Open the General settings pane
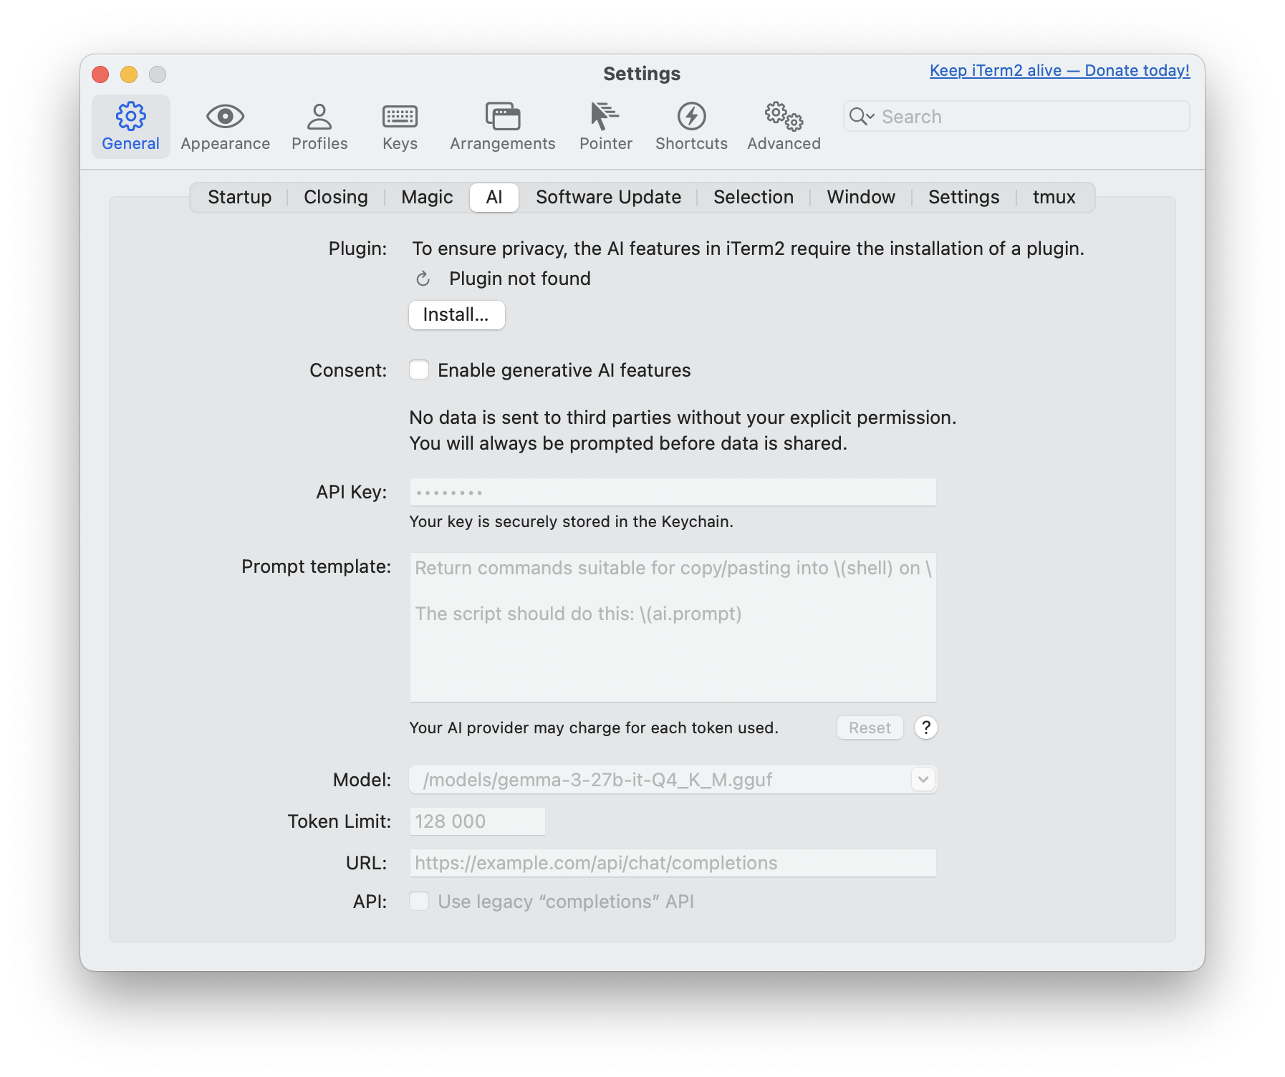Viewport: 1285px width, 1077px height. pos(130,126)
